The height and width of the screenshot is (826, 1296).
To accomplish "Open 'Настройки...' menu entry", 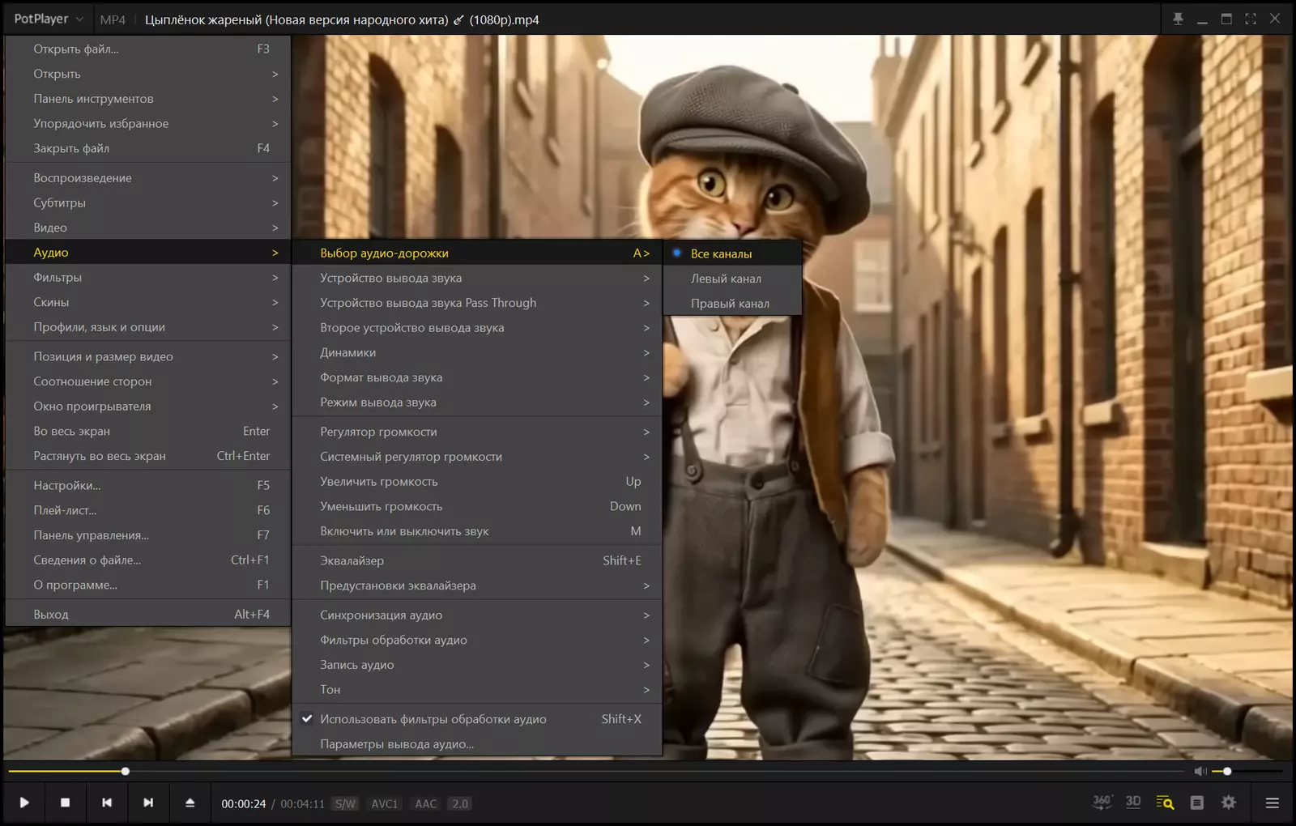I will [148, 485].
